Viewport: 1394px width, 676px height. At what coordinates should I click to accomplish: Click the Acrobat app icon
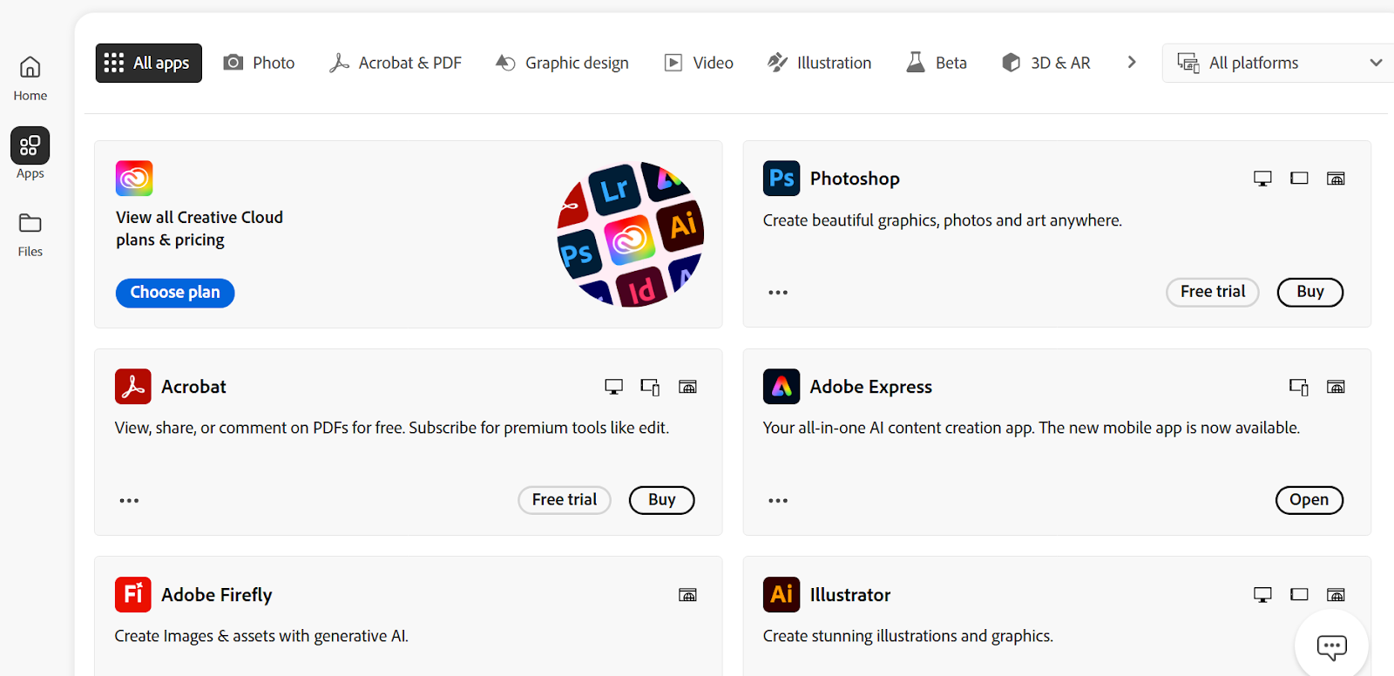(x=132, y=387)
